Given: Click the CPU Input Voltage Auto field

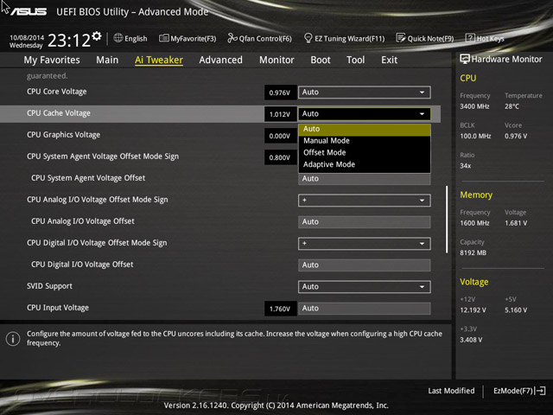Looking at the screenshot, I should coord(365,309).
